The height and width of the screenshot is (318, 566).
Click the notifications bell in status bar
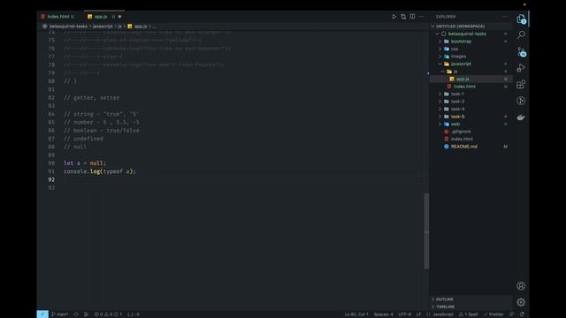coord(522,314)
